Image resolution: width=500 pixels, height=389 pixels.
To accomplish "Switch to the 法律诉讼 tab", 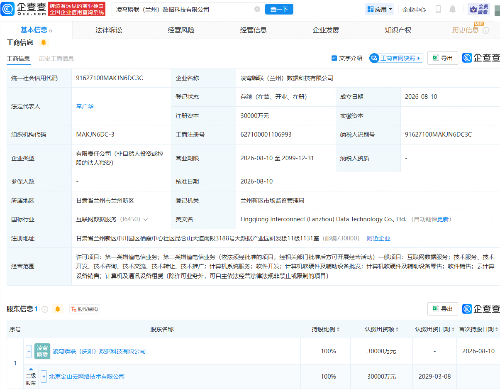I will pyautogui.click(x=109, y=30).
